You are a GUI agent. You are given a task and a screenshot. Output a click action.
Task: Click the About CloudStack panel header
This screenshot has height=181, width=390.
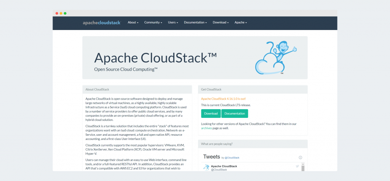[x=137, y=89]
